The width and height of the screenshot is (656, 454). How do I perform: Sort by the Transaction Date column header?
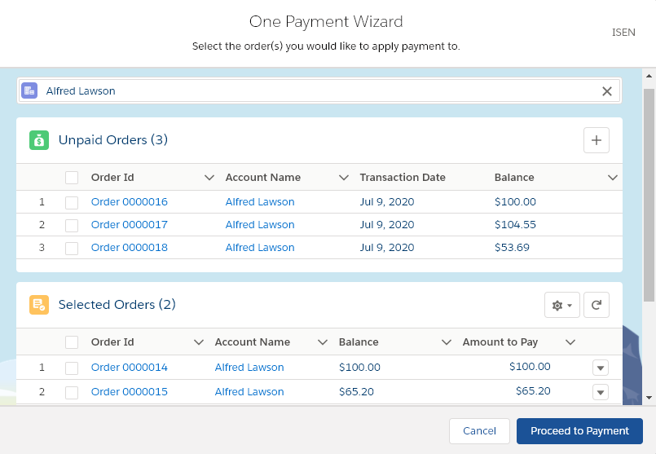(403, 178)
